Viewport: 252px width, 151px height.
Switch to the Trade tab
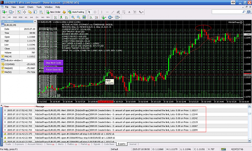[8, 144]
